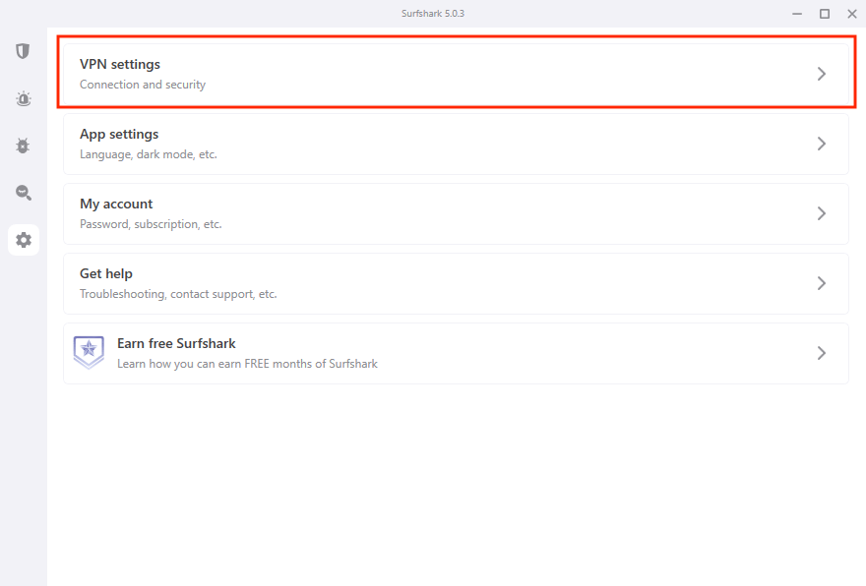Screen dimensions: 866x586
Task: Open Alert via the siren icon
Action: 23,98
